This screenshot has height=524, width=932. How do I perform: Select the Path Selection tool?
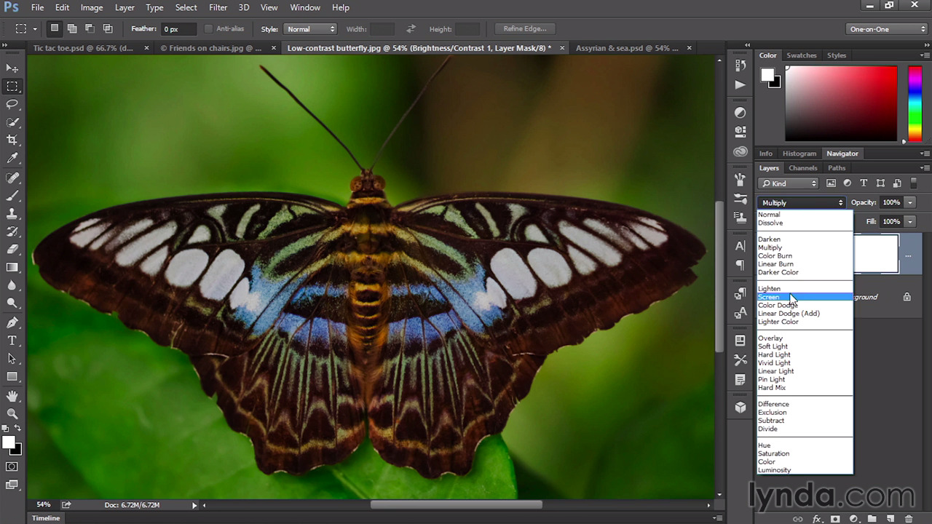[x=12, y=359]
